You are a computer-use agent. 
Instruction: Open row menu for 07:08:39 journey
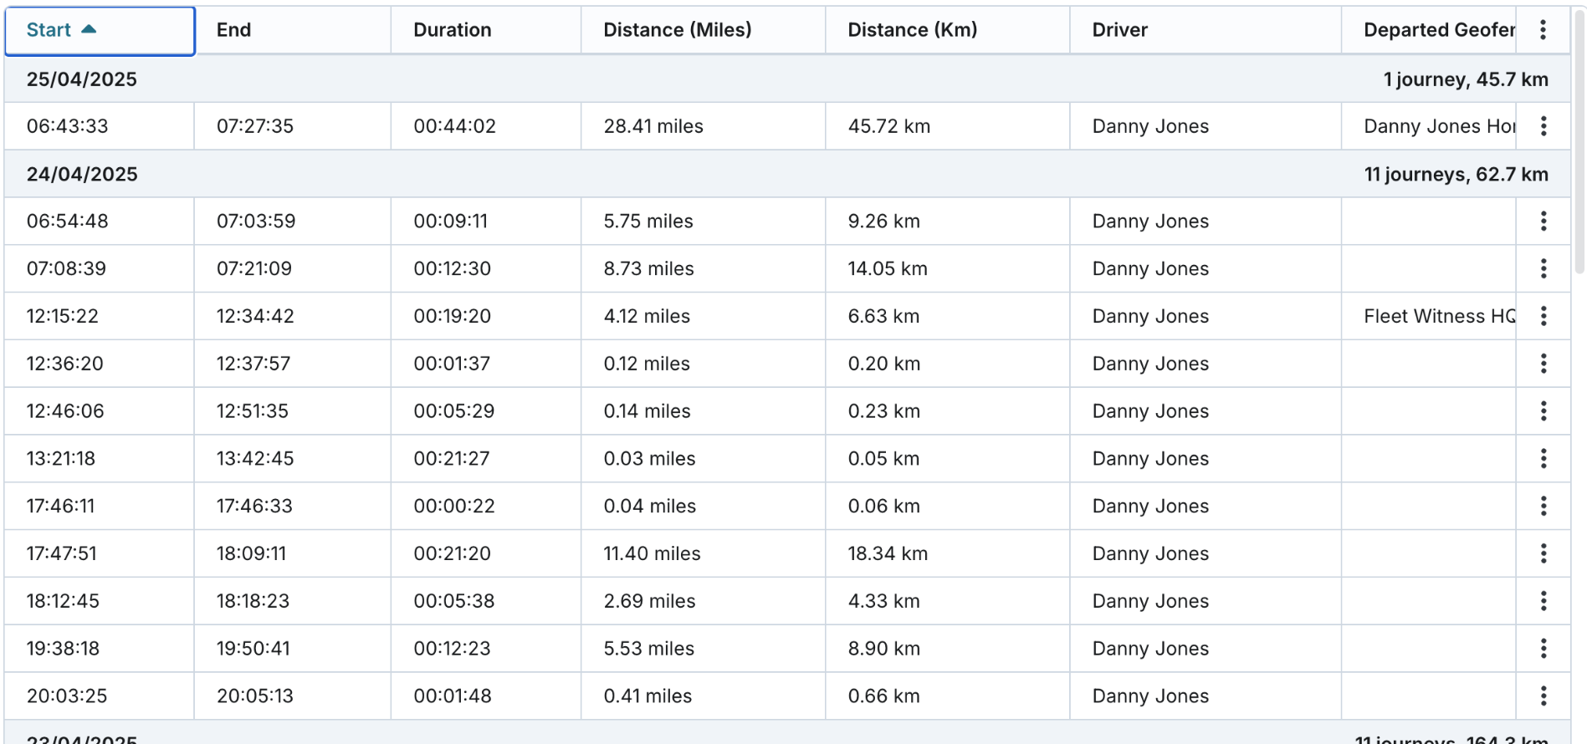1543,268
